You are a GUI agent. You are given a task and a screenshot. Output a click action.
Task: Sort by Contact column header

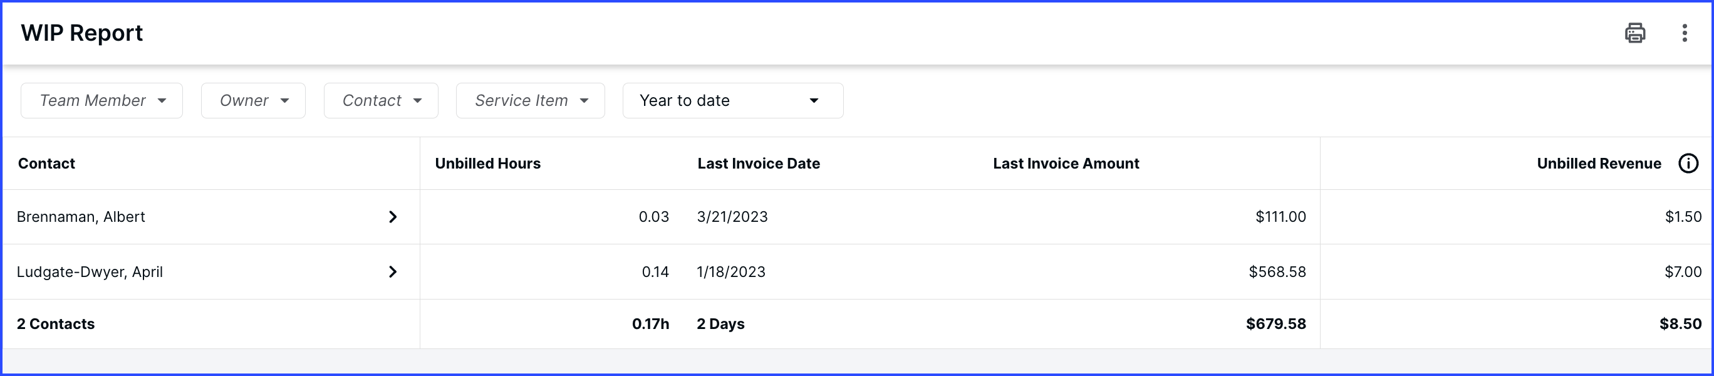[46, 164]
